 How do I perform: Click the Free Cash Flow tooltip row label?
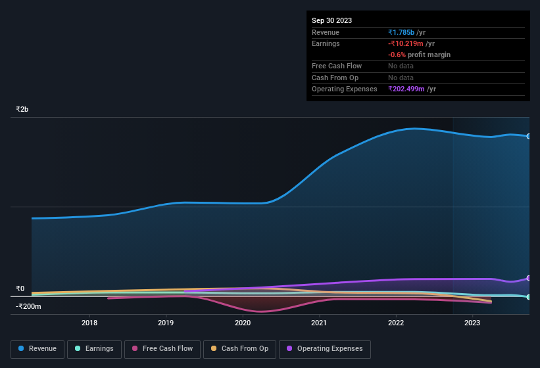tap(337, 66)
